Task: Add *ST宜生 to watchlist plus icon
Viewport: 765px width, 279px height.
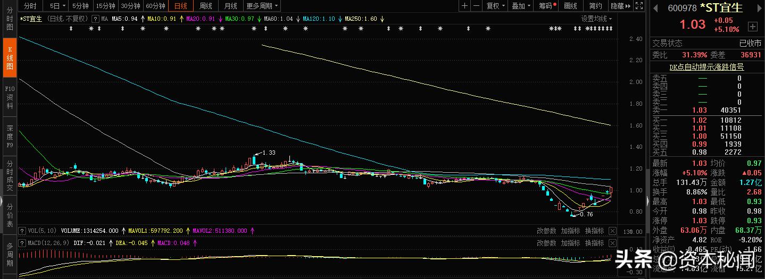Action: pos(752,26)
